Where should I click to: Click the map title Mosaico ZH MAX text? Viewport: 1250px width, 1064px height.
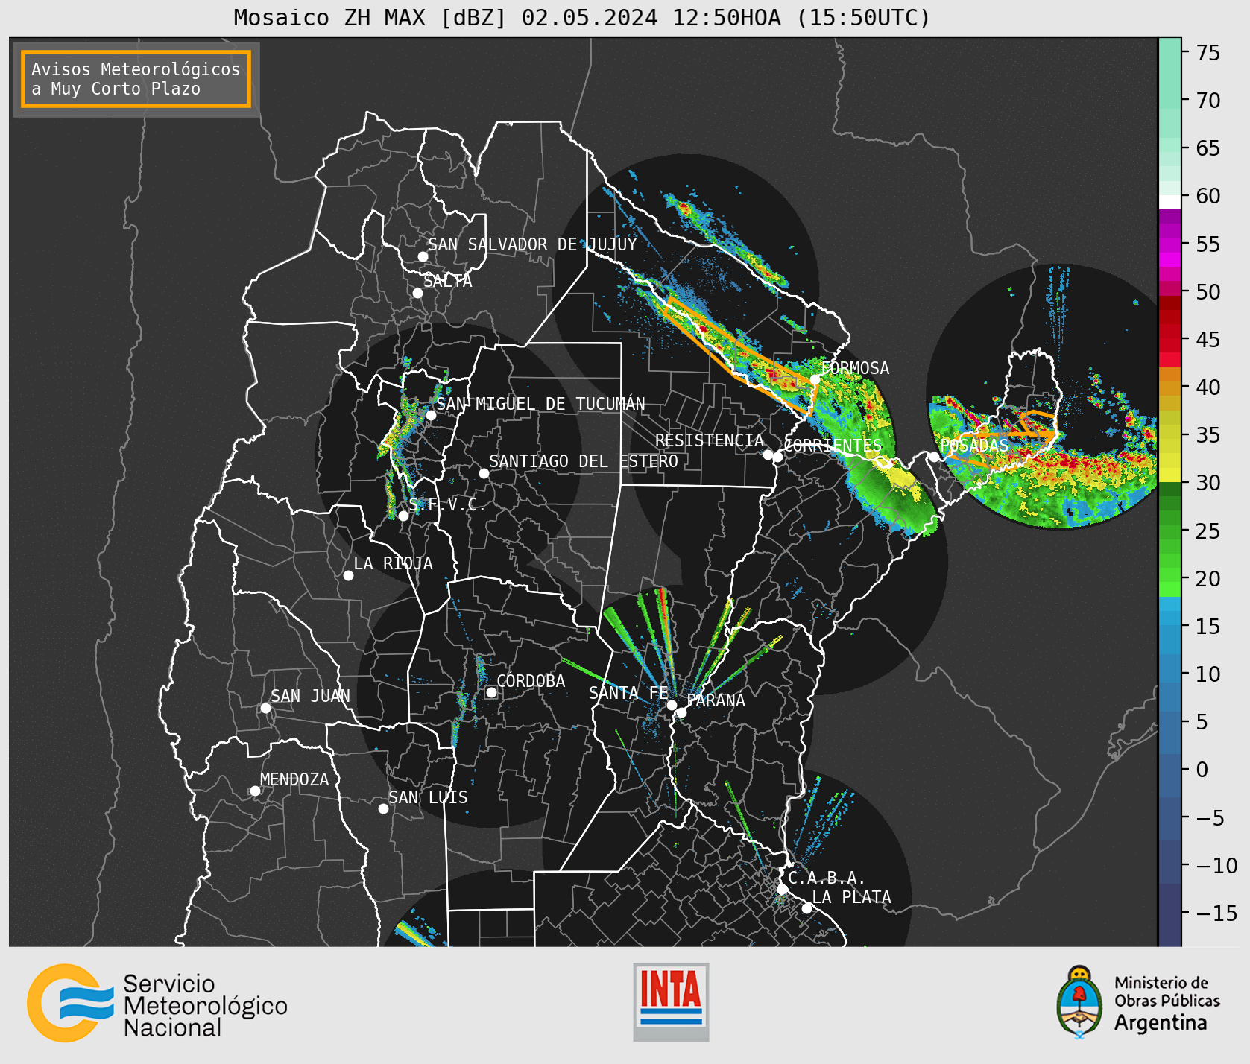point(581,17)
